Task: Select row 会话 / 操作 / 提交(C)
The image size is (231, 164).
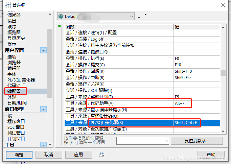Action: [142, 65]
